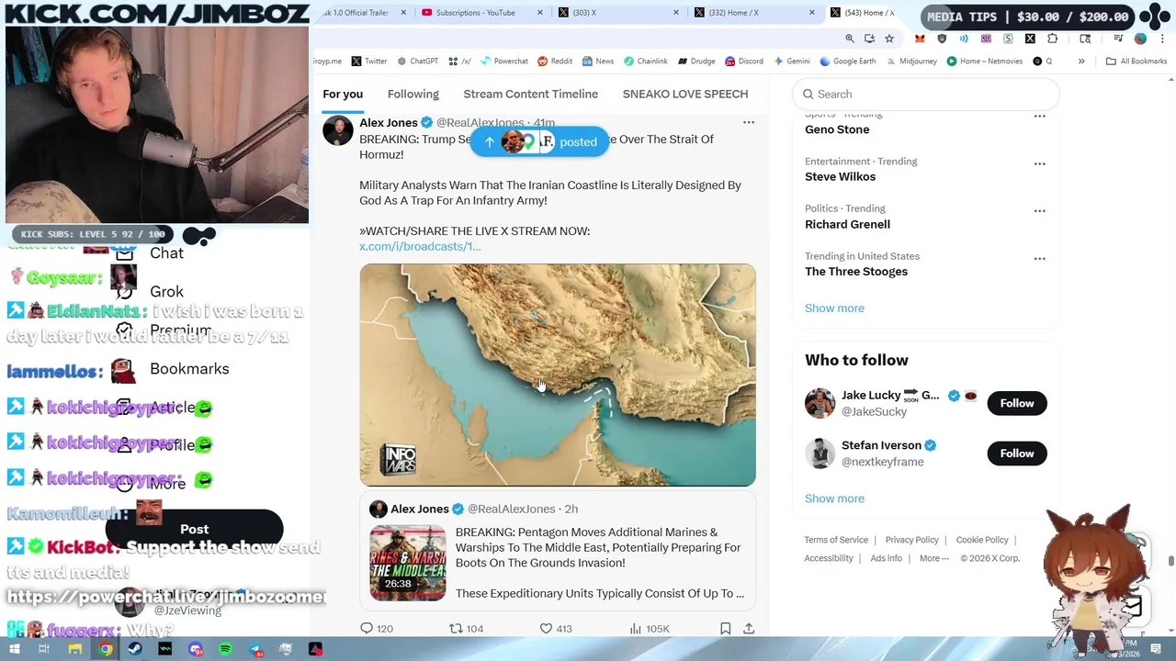This screenshot has width=1176, height=661.
Task: Share the Alex Jones post
Action: point(749,628)
